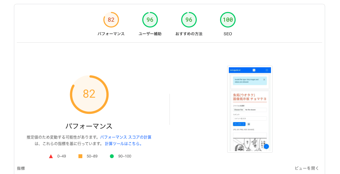Viewport: 340px width, 174px height.
Task: Click the 50–89 range text
Action: [92, 156]
